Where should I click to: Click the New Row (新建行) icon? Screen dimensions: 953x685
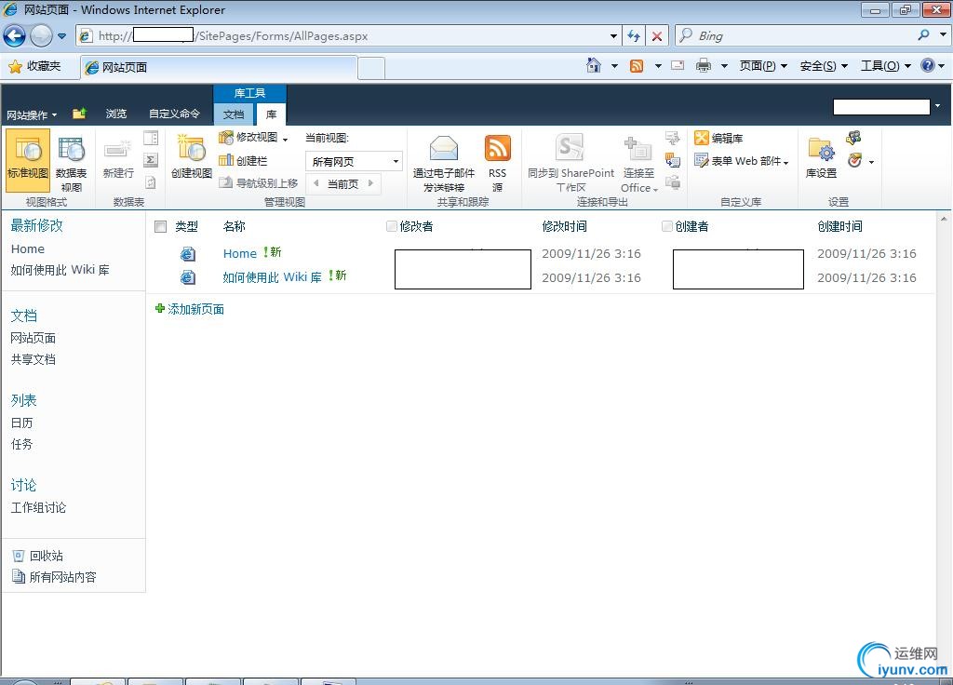(x=118, y=150)
